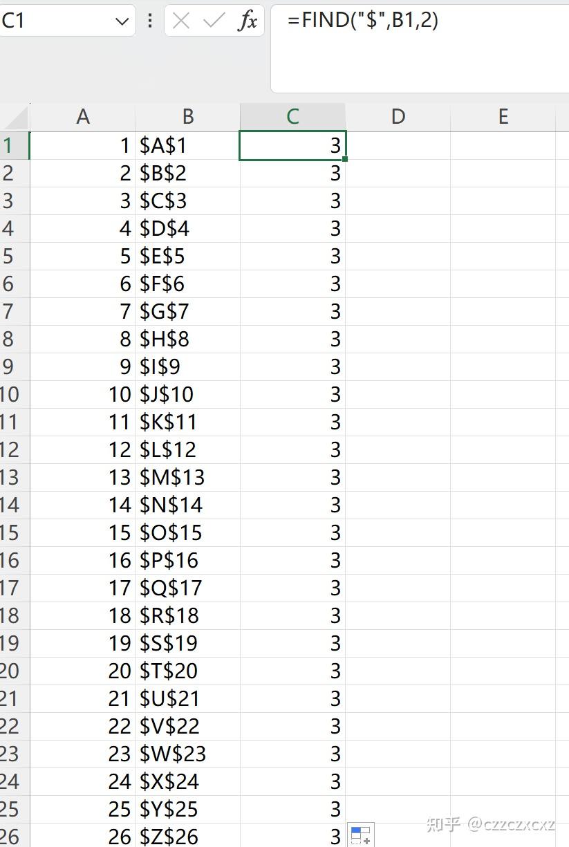Select cell A20 containing 20

point(83,671)
